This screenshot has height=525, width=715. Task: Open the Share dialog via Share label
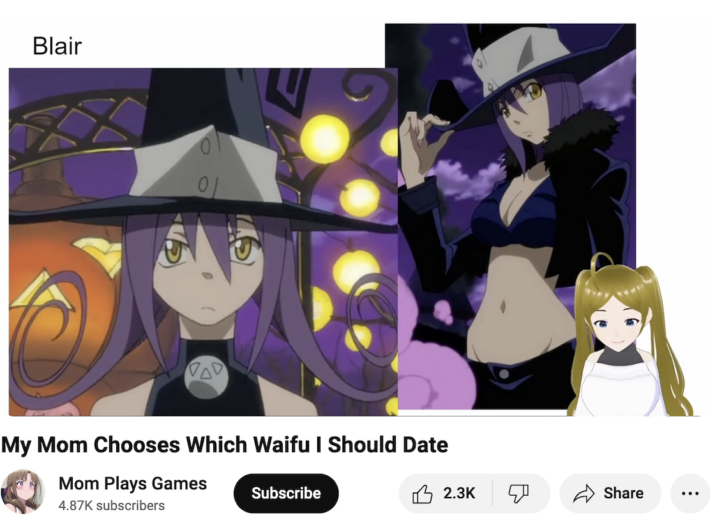(623, 493)
